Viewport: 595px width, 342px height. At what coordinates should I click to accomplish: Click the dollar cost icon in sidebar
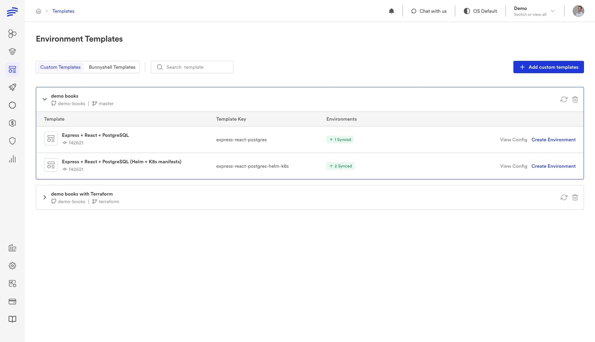click(12, 123)
